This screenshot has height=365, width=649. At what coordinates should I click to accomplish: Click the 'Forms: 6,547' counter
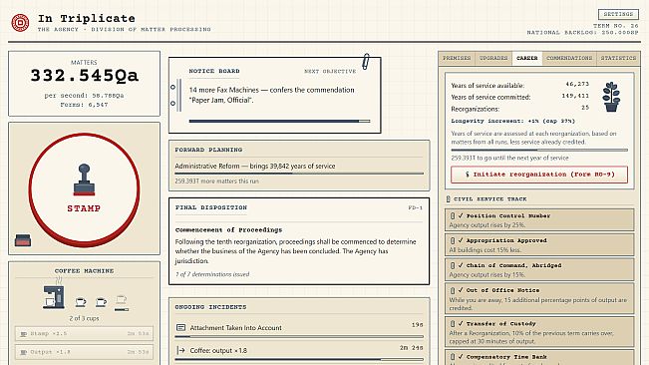(84, 105)
